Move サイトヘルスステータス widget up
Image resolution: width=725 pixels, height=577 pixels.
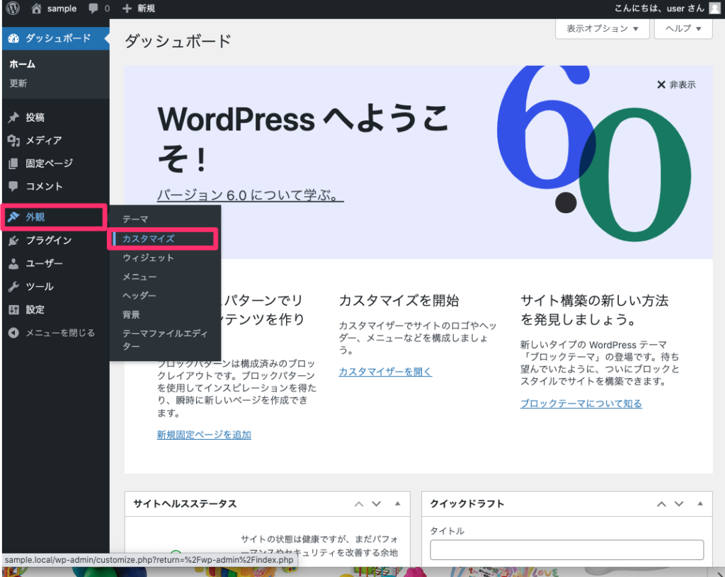(x=359, y=504)
